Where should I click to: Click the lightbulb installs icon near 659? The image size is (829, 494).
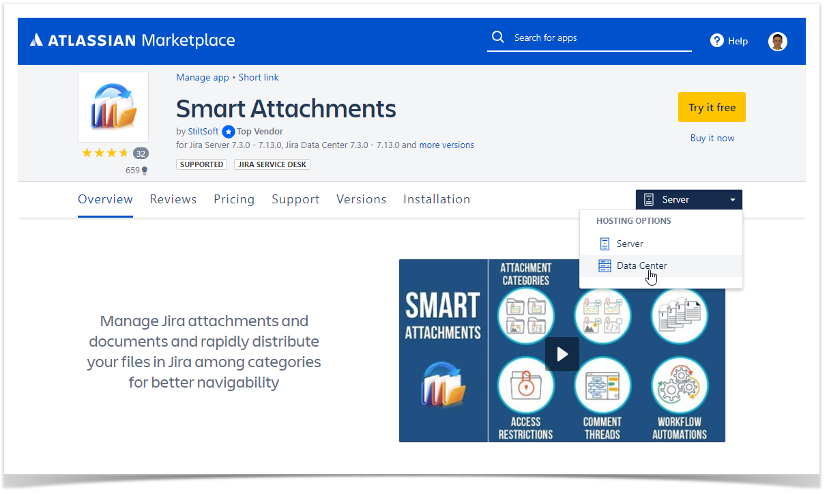click(x=144, y=171)
